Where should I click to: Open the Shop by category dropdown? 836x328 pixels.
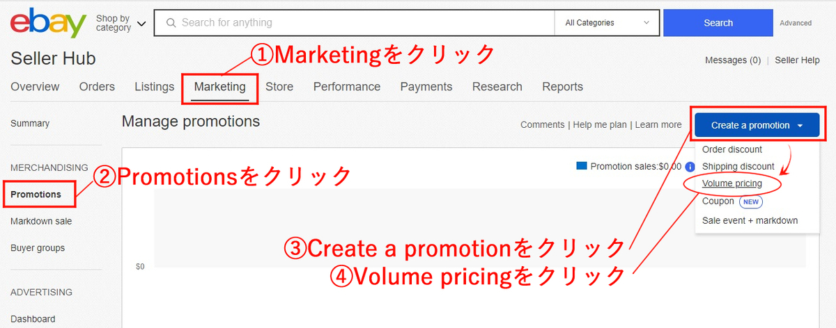click(121, 23)
